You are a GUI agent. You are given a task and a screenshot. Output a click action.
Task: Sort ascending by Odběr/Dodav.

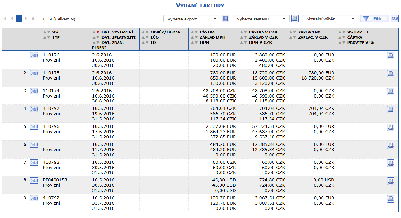pos(143,32)
